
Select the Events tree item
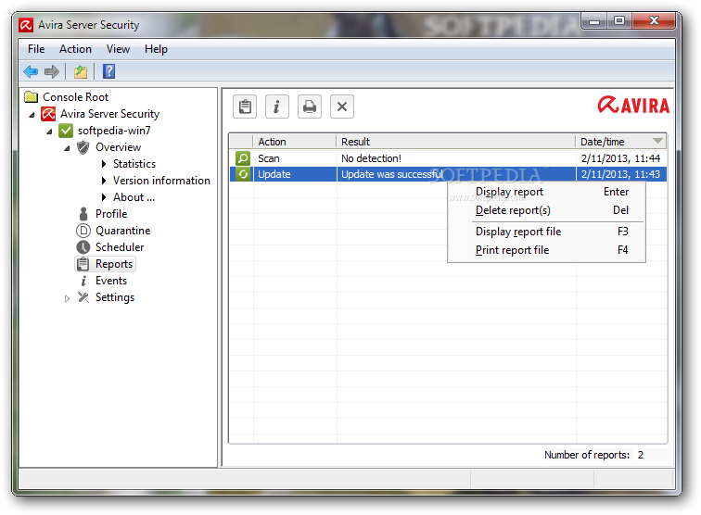(111, 281)
